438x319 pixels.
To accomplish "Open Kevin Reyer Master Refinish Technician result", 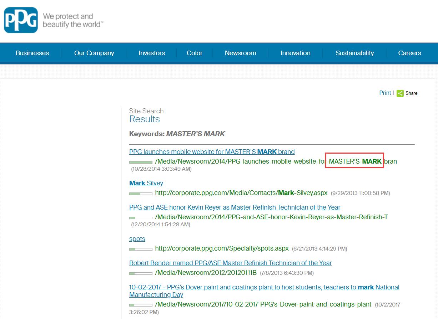I will click(x=235, y=207).
